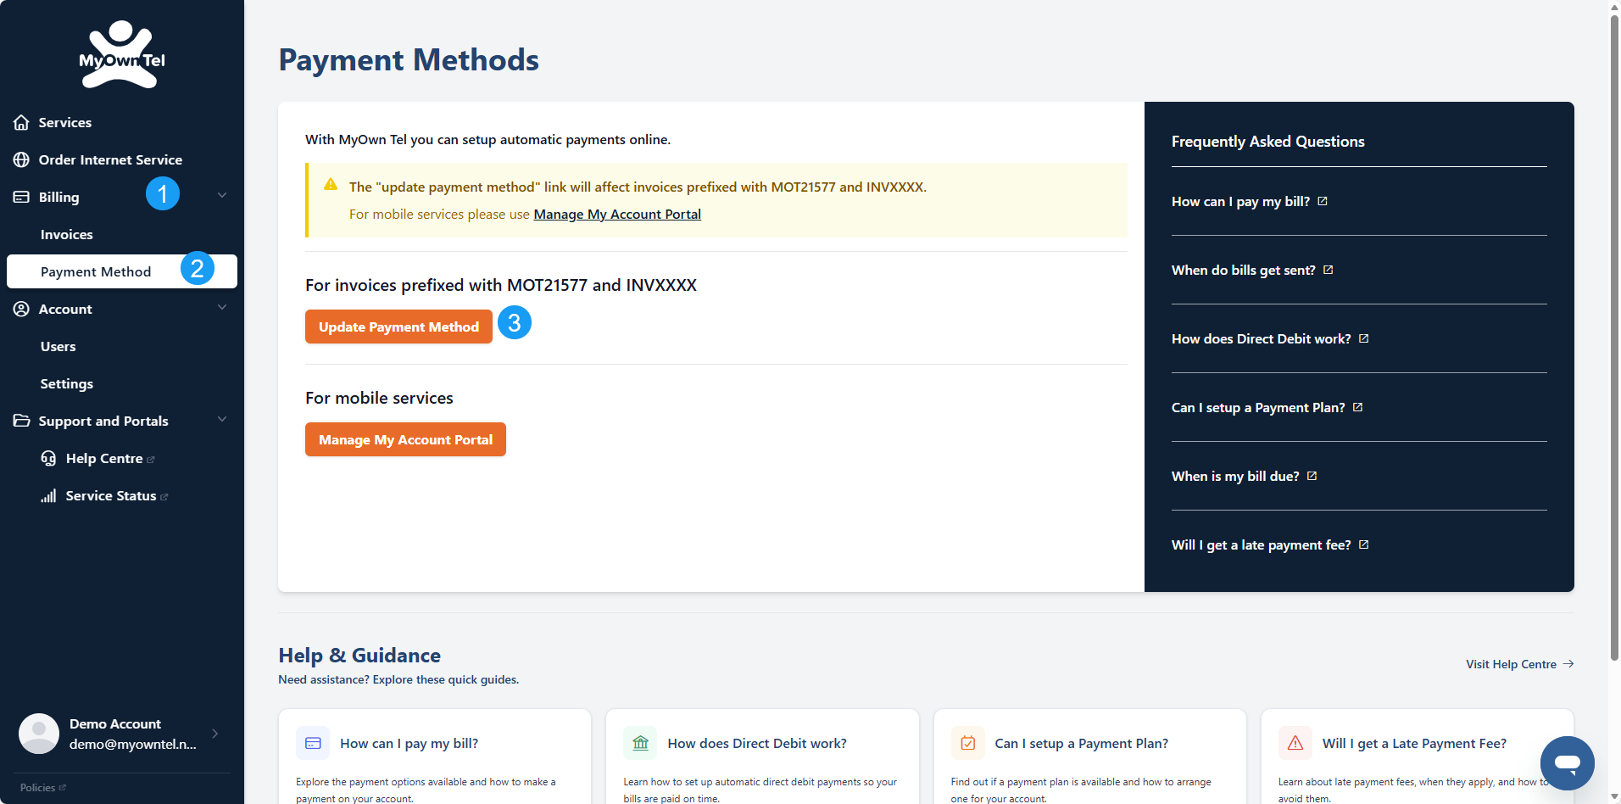Click the Demo Account name text
Viewport: 1621px width, 804px height.
click(x=115, y=723)
